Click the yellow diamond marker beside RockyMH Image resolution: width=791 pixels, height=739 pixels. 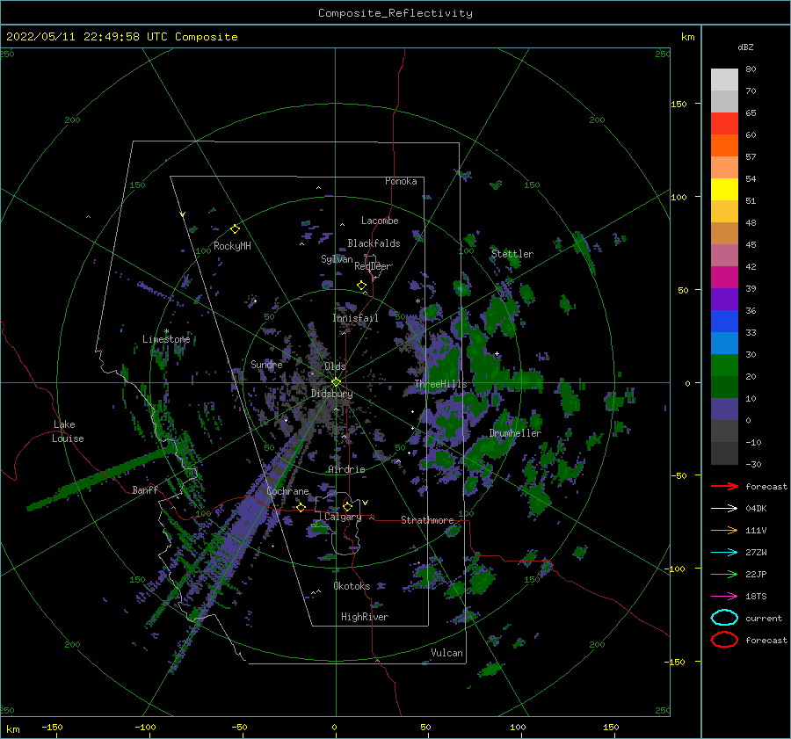click(x=235, y=229)
